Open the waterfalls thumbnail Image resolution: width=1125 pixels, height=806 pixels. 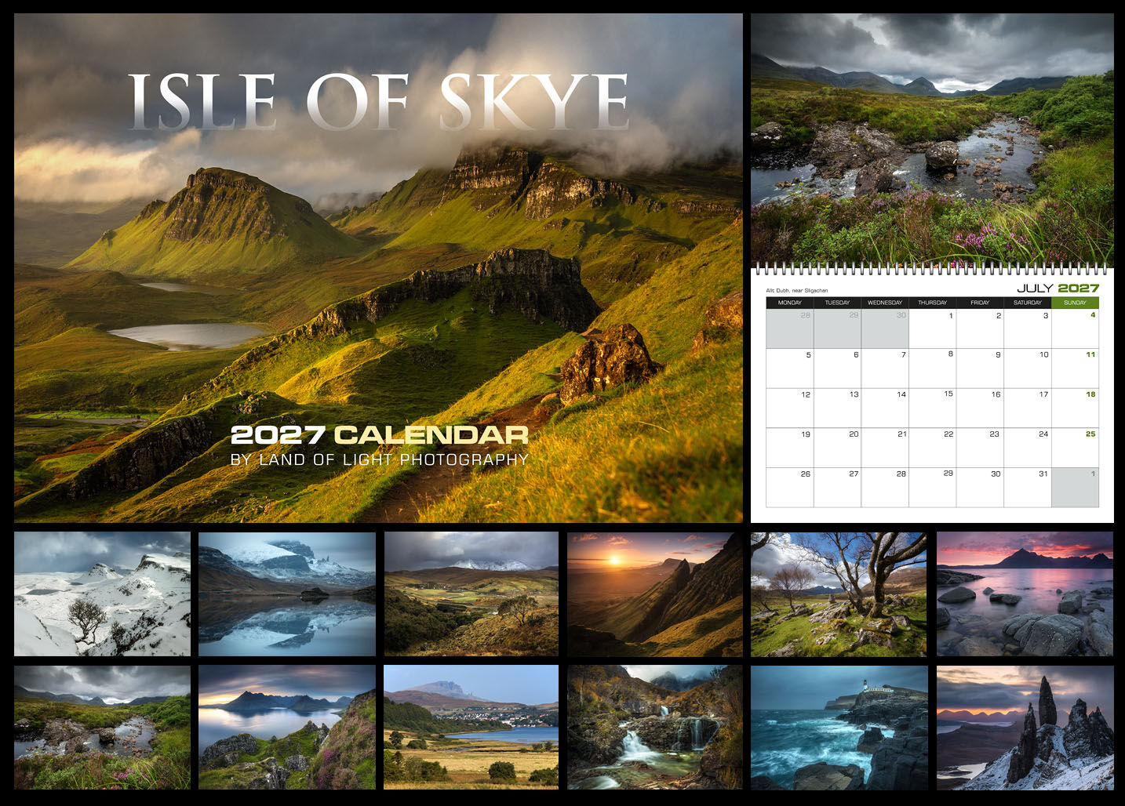coord(655,727)
